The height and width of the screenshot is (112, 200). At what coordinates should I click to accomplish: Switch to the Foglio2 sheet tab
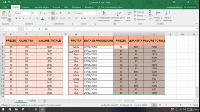32,101
